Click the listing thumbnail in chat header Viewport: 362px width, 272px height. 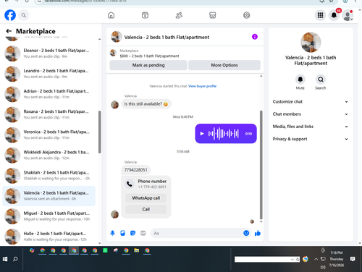(117, 37)
